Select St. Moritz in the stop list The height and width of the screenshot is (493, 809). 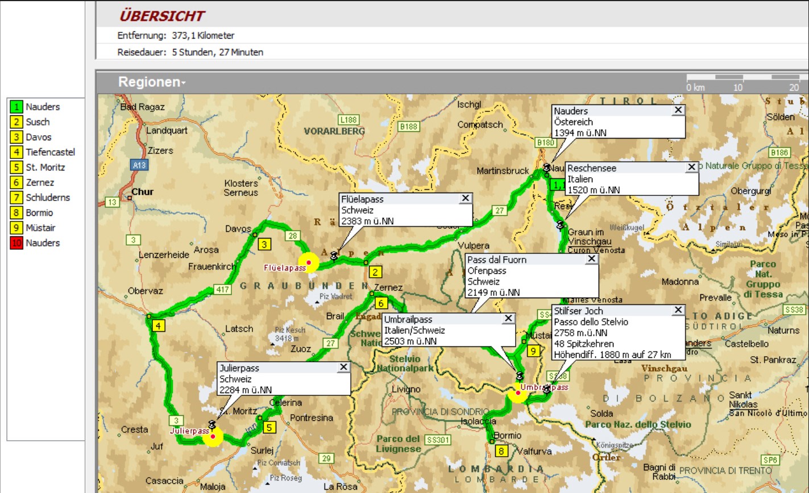coord(45,168)
